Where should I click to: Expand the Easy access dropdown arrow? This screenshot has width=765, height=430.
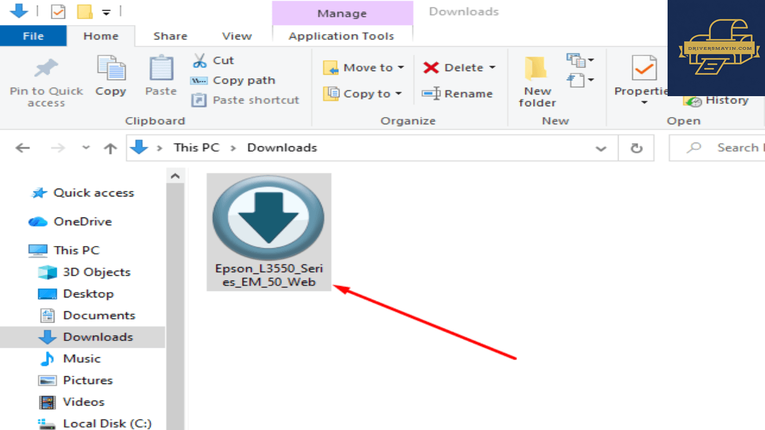(x=590, y=79)
